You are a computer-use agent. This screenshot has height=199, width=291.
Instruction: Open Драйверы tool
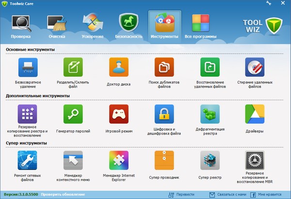point(255,114)
